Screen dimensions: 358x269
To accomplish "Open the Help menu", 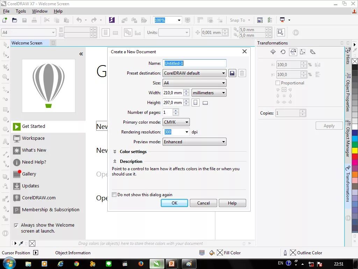I will point(58,11).
